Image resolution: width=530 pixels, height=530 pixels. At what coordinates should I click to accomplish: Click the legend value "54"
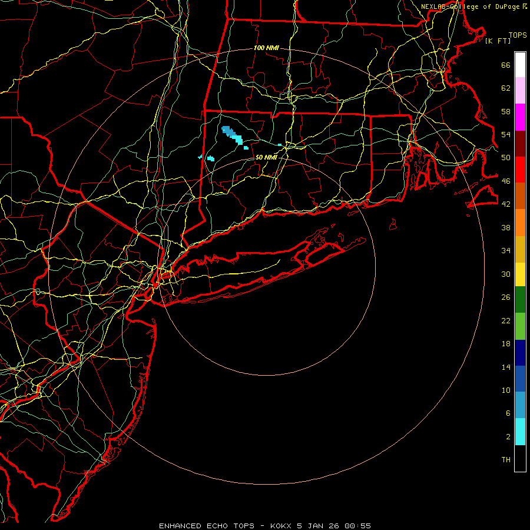tap(506, 134)
